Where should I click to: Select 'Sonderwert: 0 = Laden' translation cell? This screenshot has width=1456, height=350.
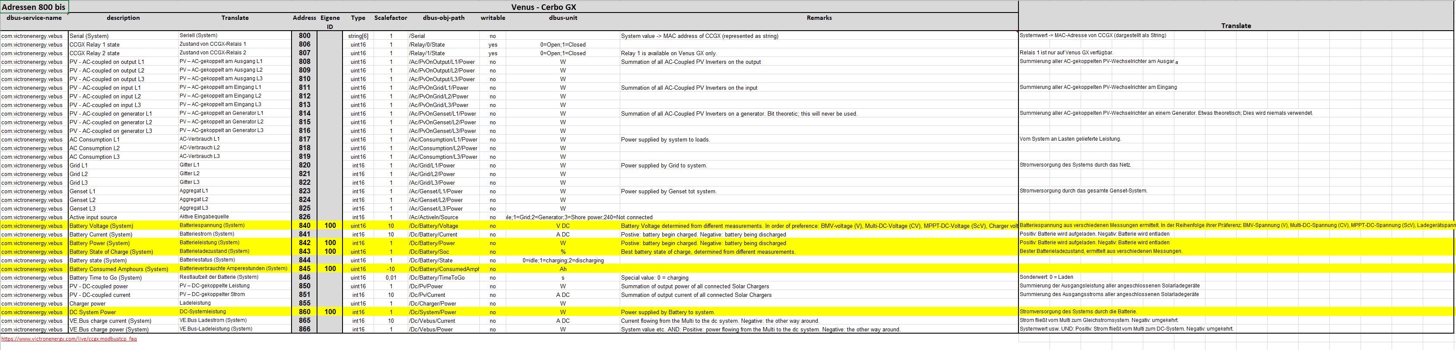1046,277
